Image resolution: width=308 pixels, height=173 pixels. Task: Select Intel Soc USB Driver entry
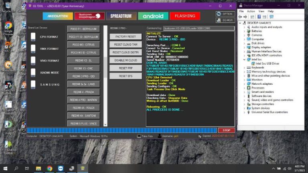point(267,63)
